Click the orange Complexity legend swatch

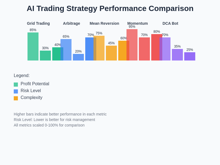coord(16,98)
